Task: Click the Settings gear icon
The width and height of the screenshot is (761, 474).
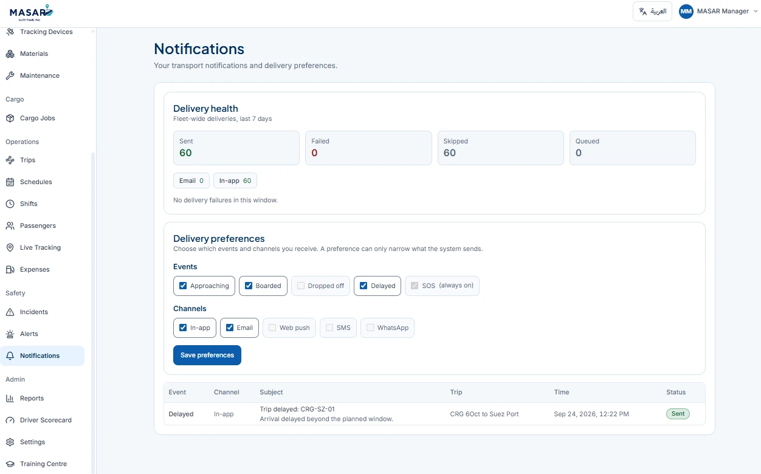Action: (x=10, y=442)
